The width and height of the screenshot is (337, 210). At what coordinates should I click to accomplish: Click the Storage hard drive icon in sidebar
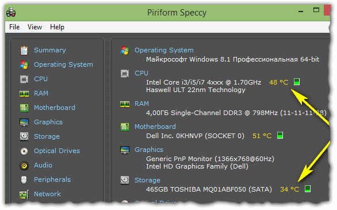tap(24, 136)
